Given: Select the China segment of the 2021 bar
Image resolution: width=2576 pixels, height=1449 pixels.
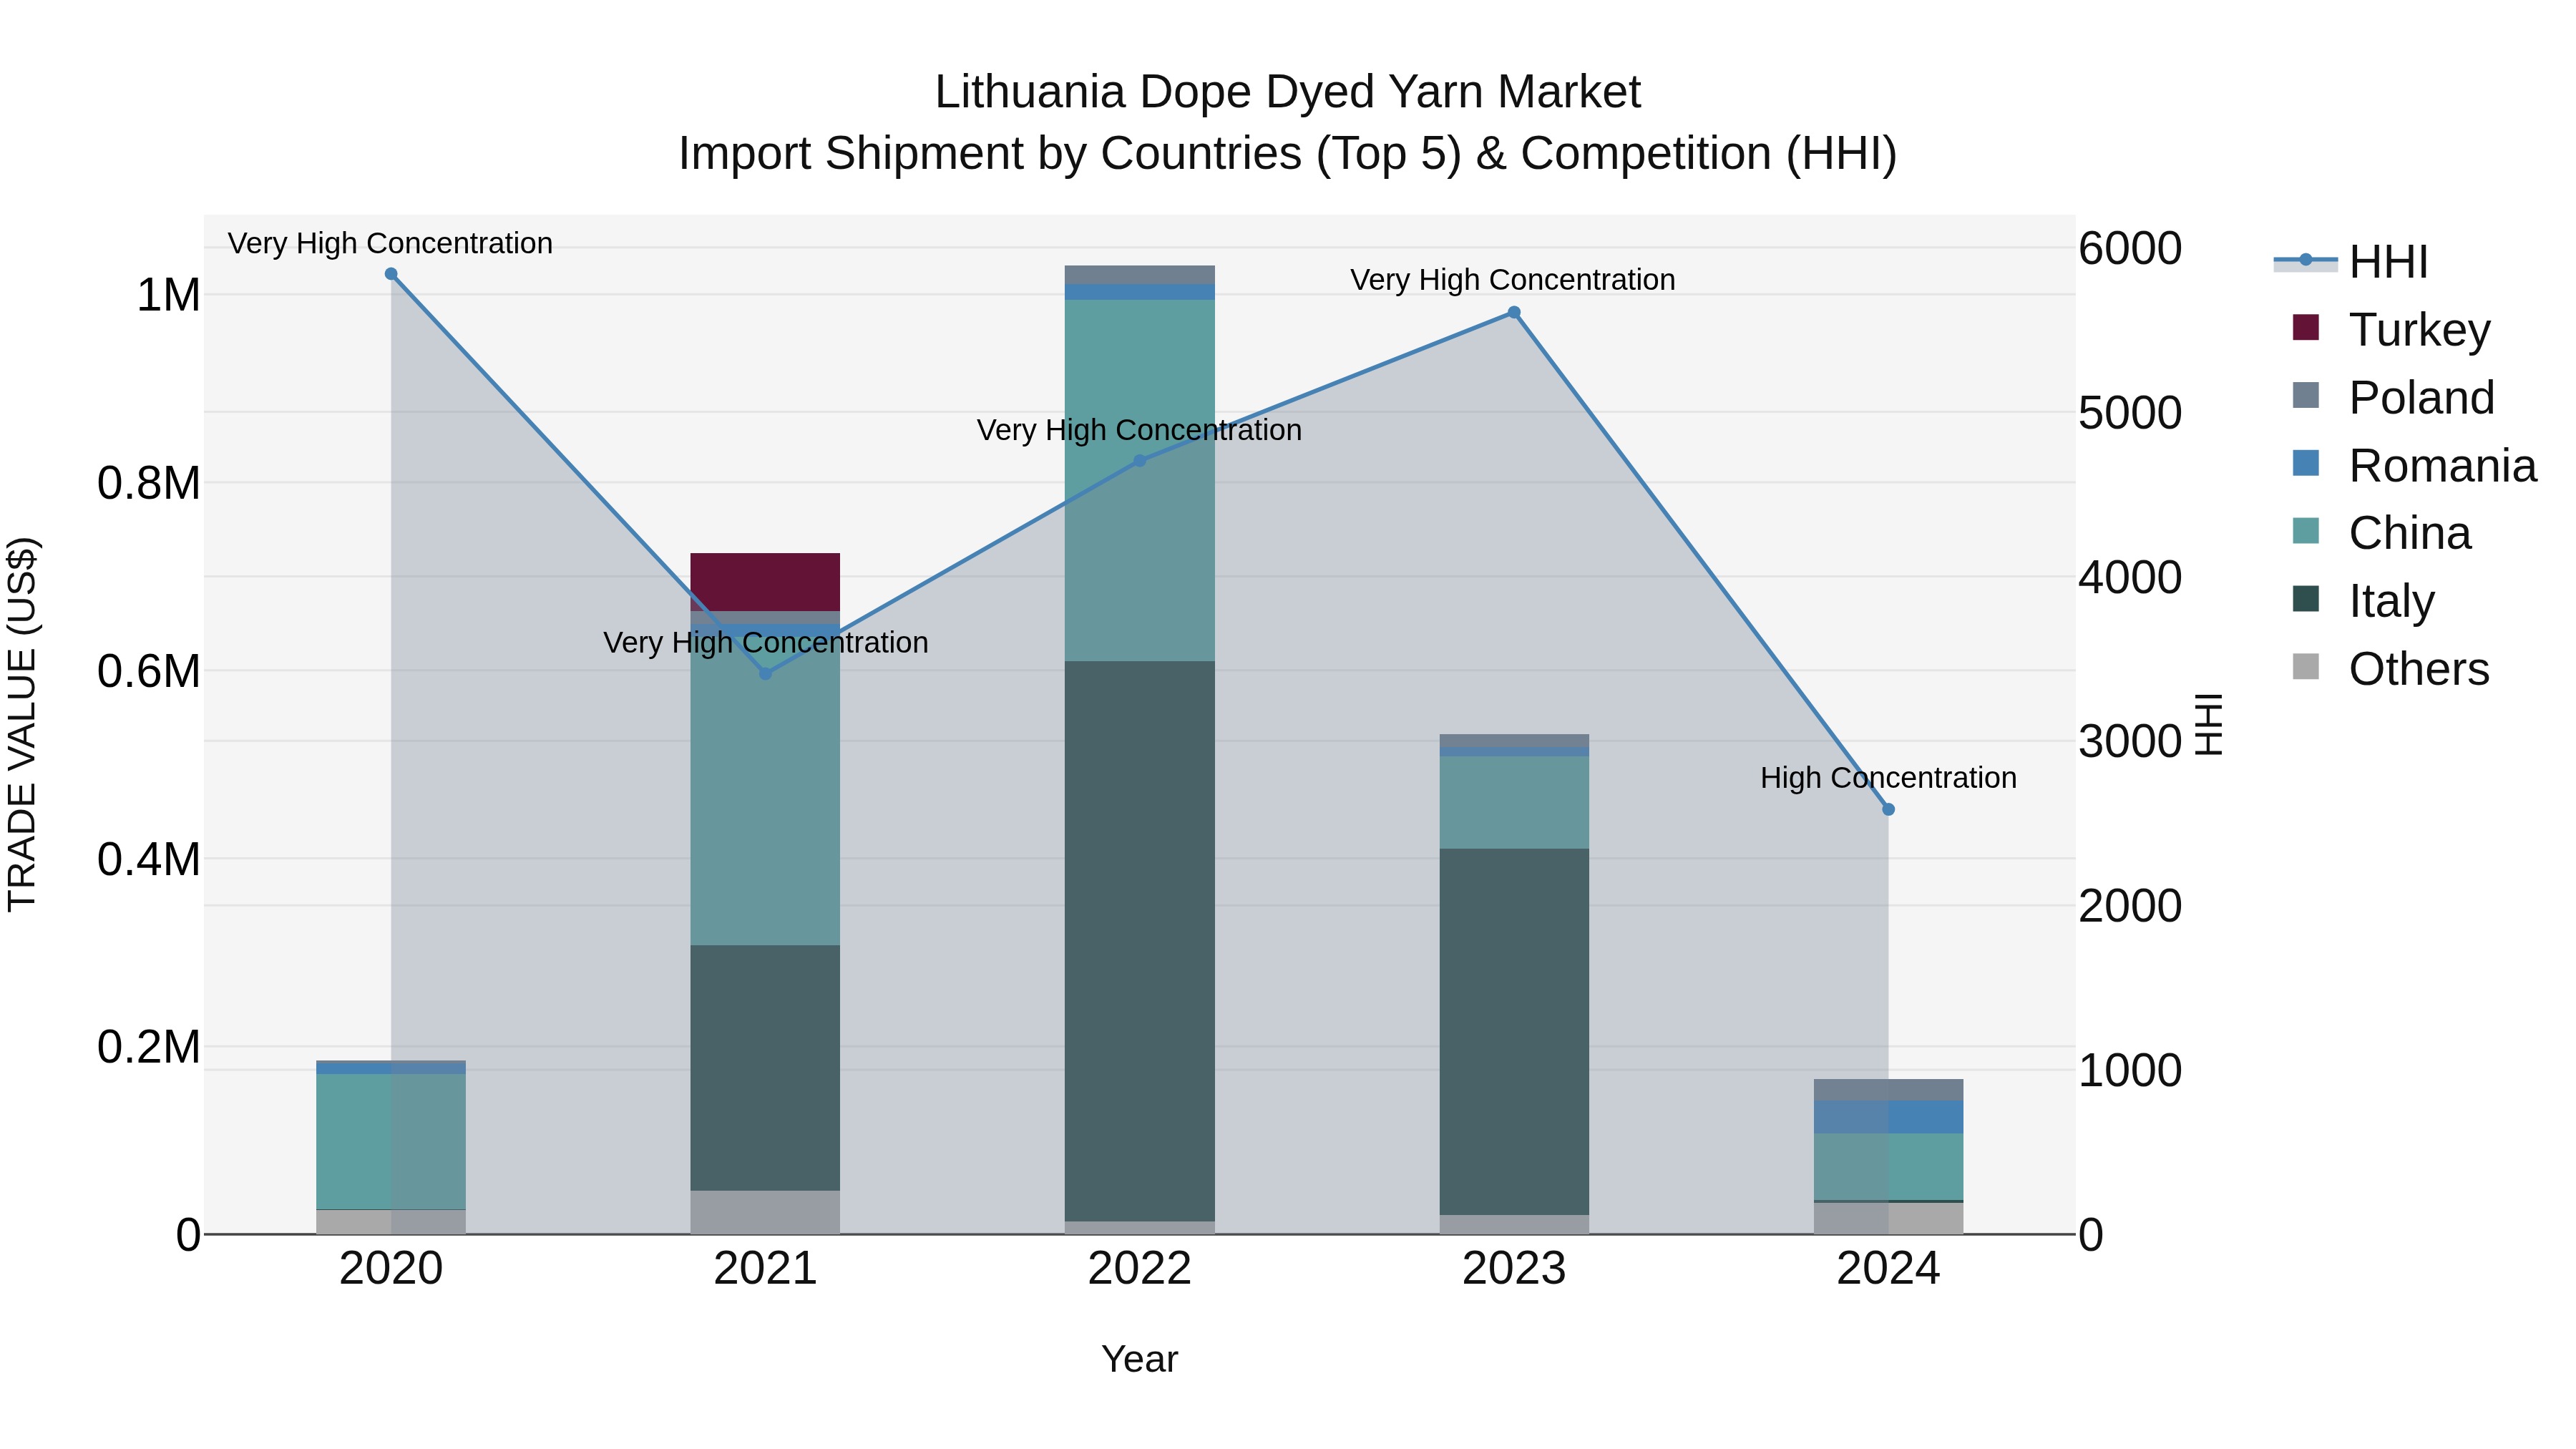Looking at the screenshot, I should [765, 791].
